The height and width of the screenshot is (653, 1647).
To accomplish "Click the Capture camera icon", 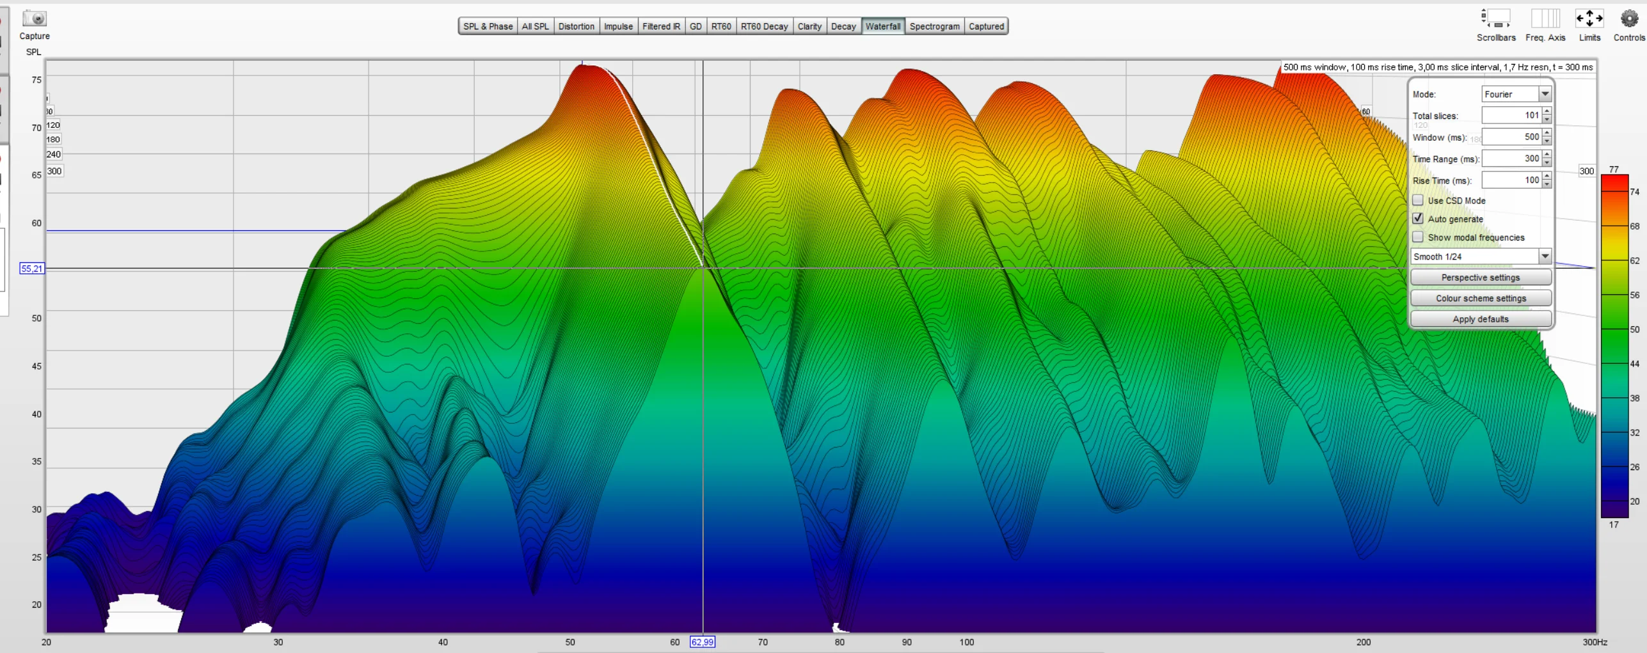I will click(x=35, y=19).
